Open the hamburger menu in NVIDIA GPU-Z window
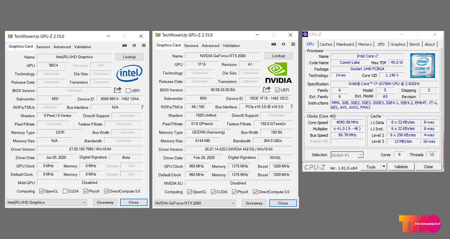450x239 pixels. [x=293, y=44]
